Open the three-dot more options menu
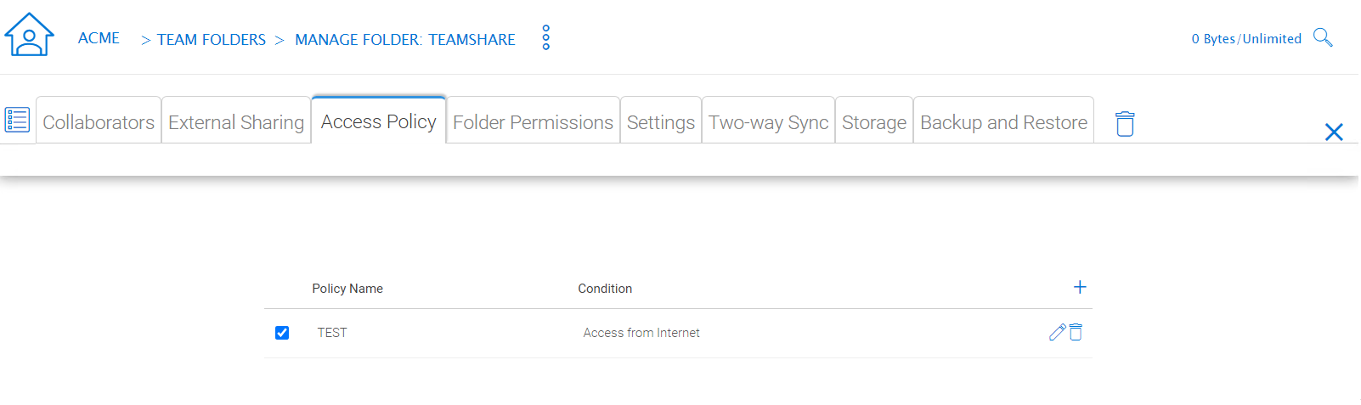Viewport: 1361px width, 405px height. pos(545,37)
